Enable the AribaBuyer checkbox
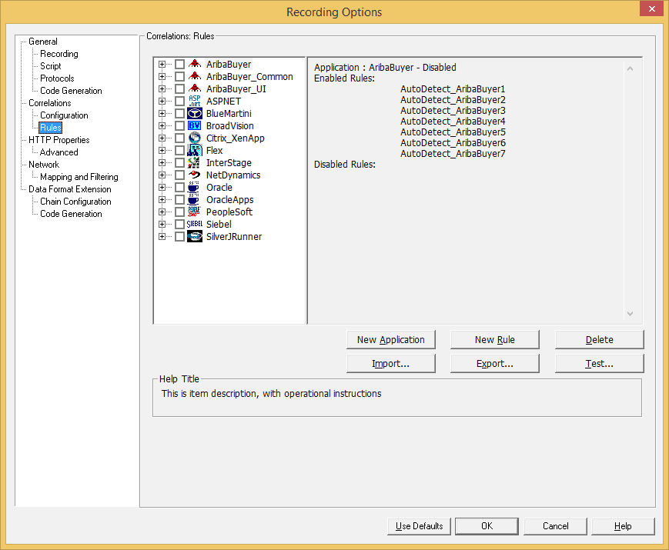This screenshot has height=550, width=669. pos(179,65)
